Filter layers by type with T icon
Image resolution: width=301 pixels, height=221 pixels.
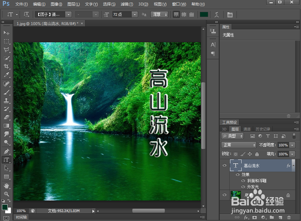point(268,136)
